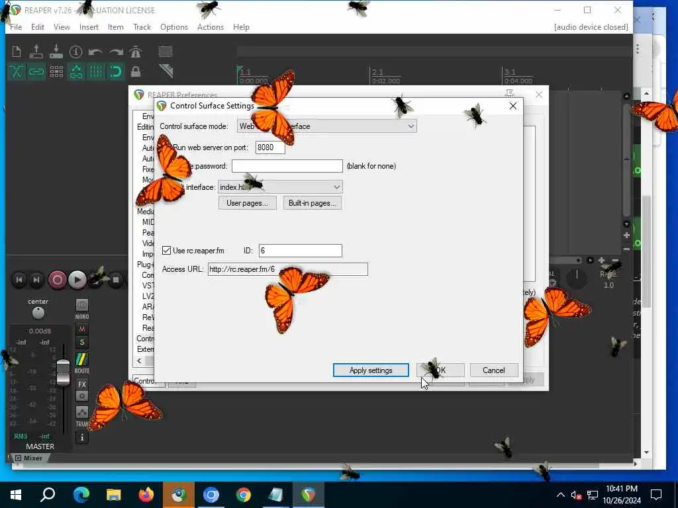Click the Stop transport button
678x508 pixels.
(x=115, y=280)
